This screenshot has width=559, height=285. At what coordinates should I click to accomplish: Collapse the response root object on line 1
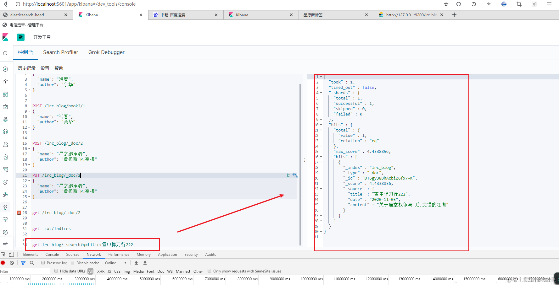click(321, 77)
